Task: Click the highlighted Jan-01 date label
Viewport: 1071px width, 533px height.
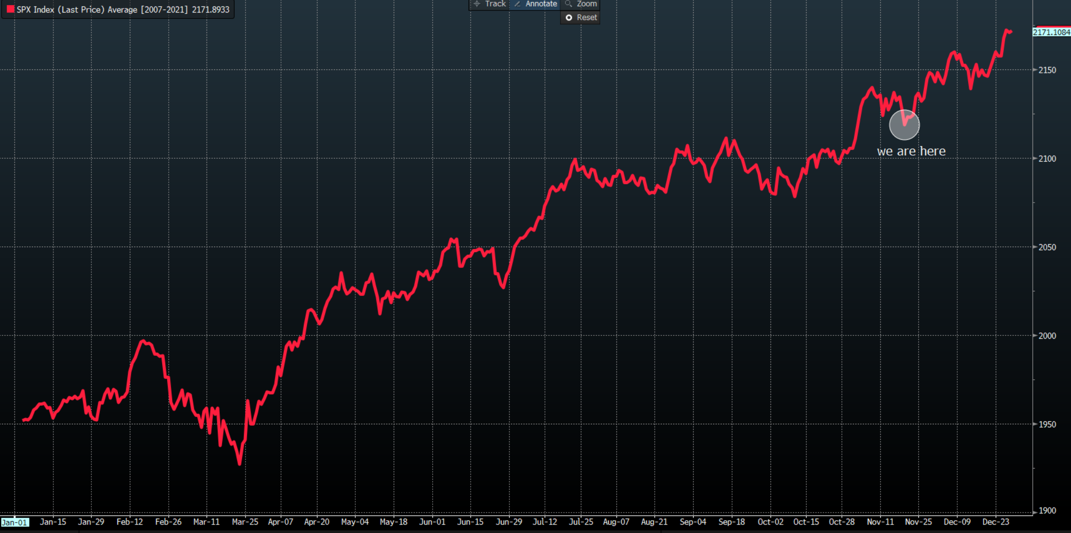Action: coord(14,522)
